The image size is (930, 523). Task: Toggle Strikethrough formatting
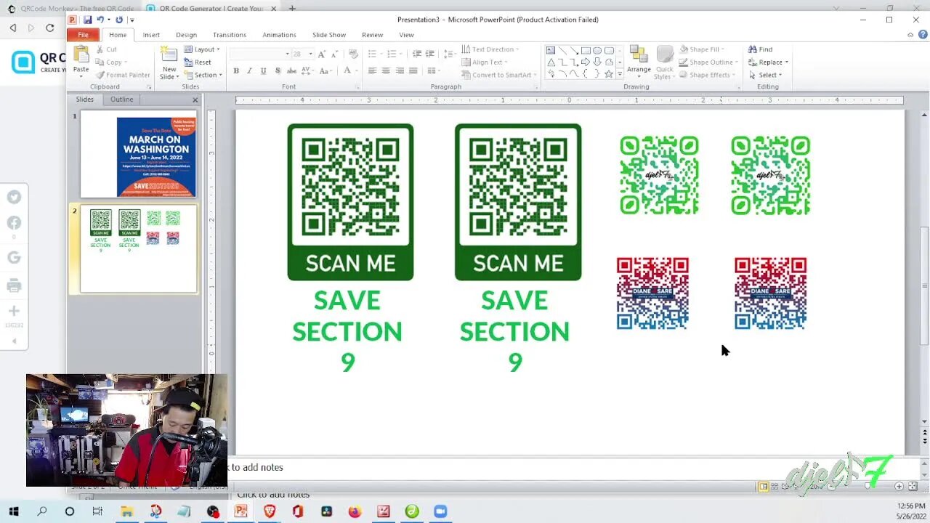tap(291, 71)
